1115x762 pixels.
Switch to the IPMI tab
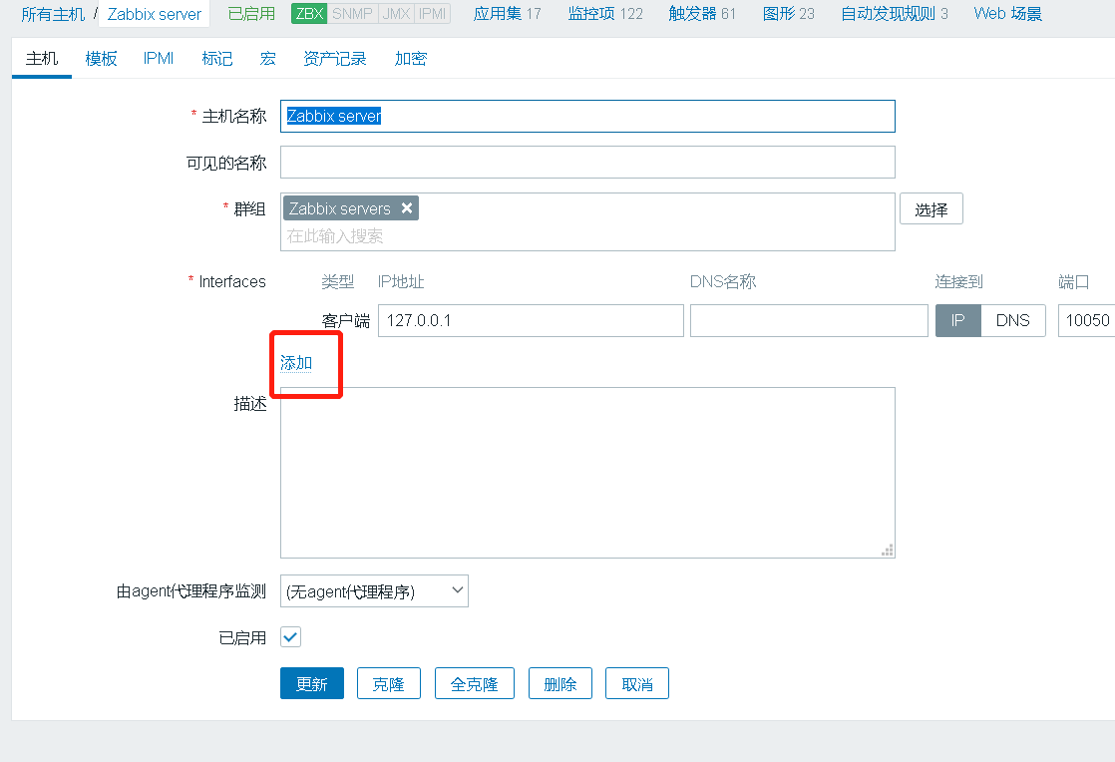tap(159, 58)
